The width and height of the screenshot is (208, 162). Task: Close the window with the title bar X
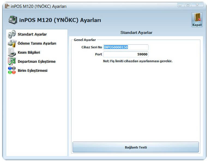tap(197, 5)
